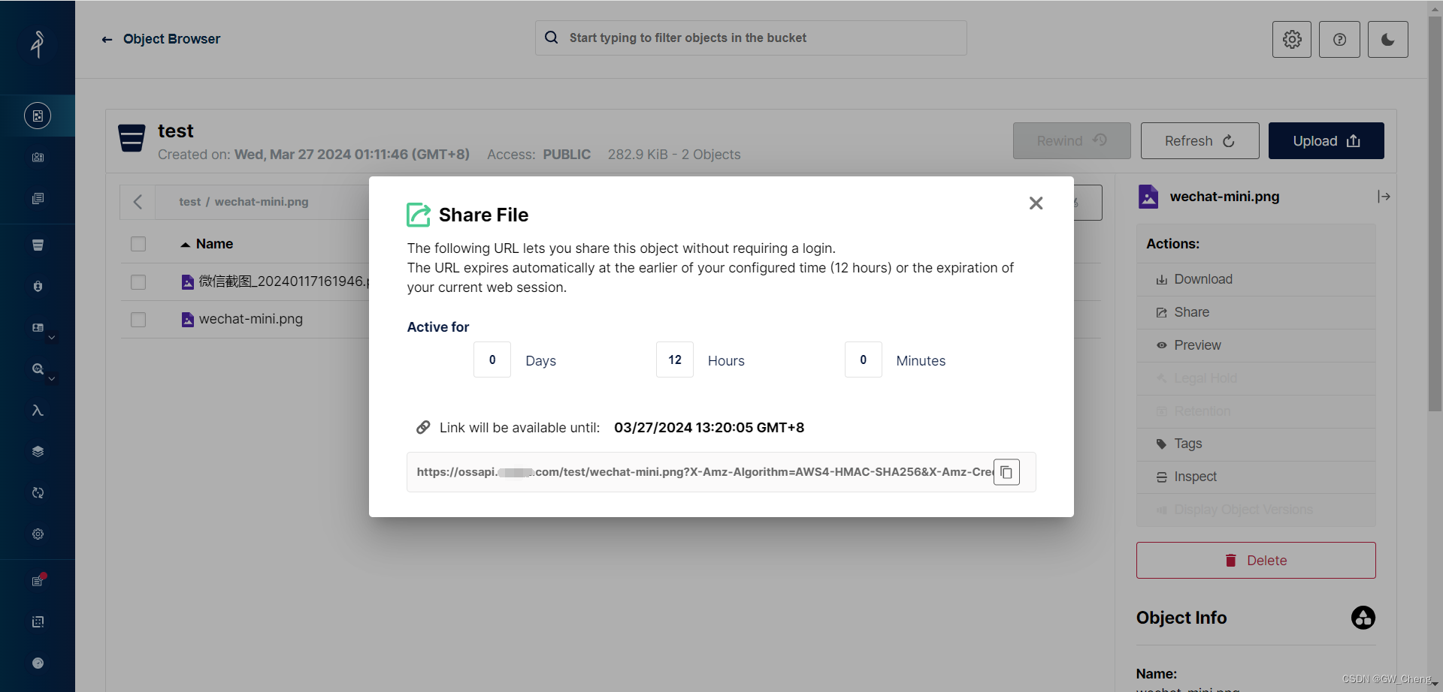Image resolution: width=1443 pixels, height=692 pixels.
Task: Choose Retention action
Action: click(1256, 411)
